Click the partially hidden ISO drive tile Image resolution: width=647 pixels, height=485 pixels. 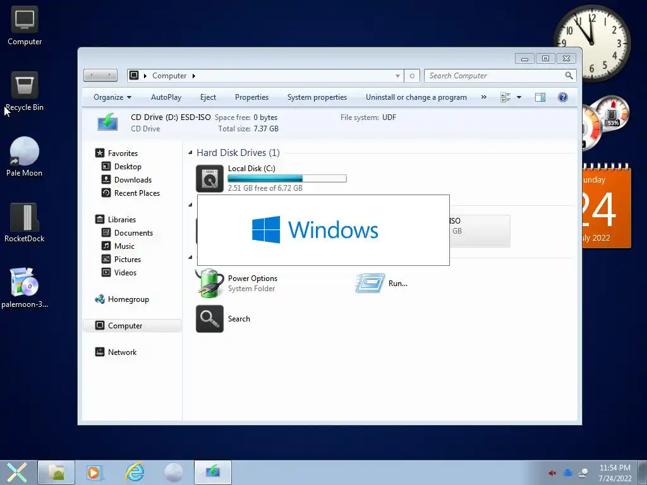(480, 231)
